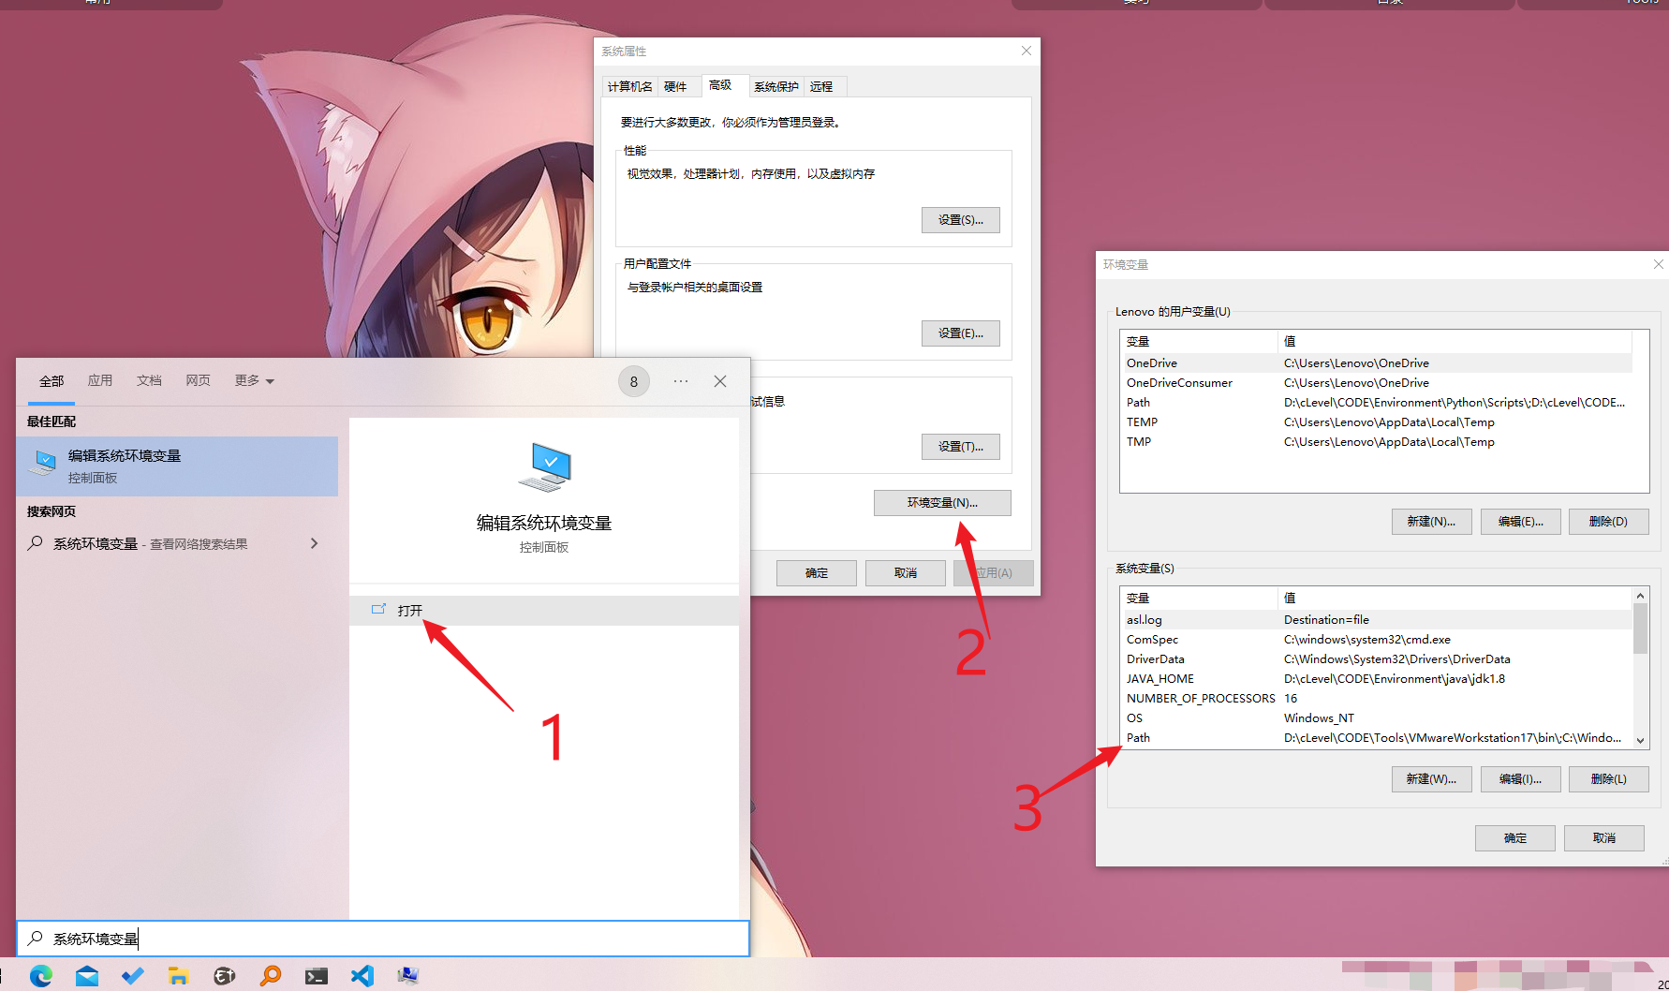Click 打开 to open the control panel item
Viewport: 1669px width, 991px height.
coord(544,610)
